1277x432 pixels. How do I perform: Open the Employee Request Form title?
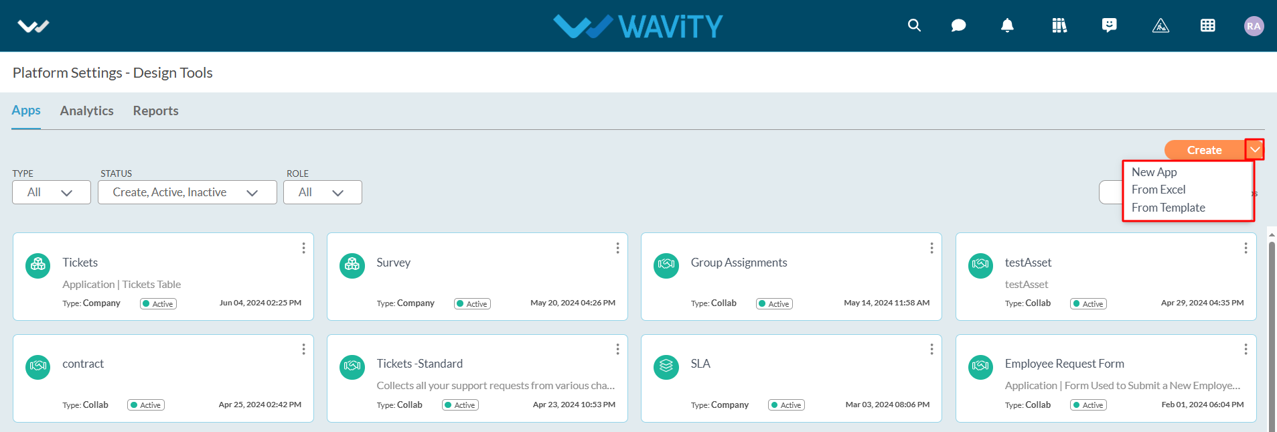[1065, 364]
